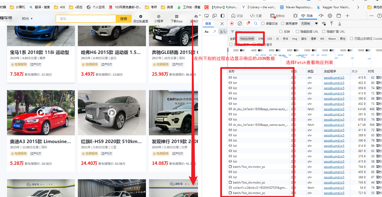This screenshot has height=197, width=382.
Task: Click the import HAR upload arrow icon
Action: 332,23
